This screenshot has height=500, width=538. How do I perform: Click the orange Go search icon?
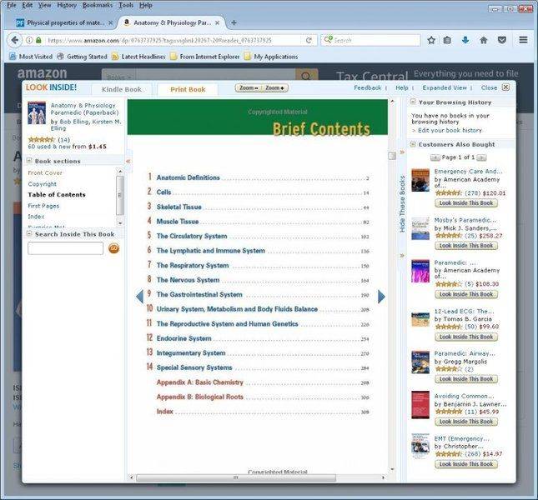point(114,248)
